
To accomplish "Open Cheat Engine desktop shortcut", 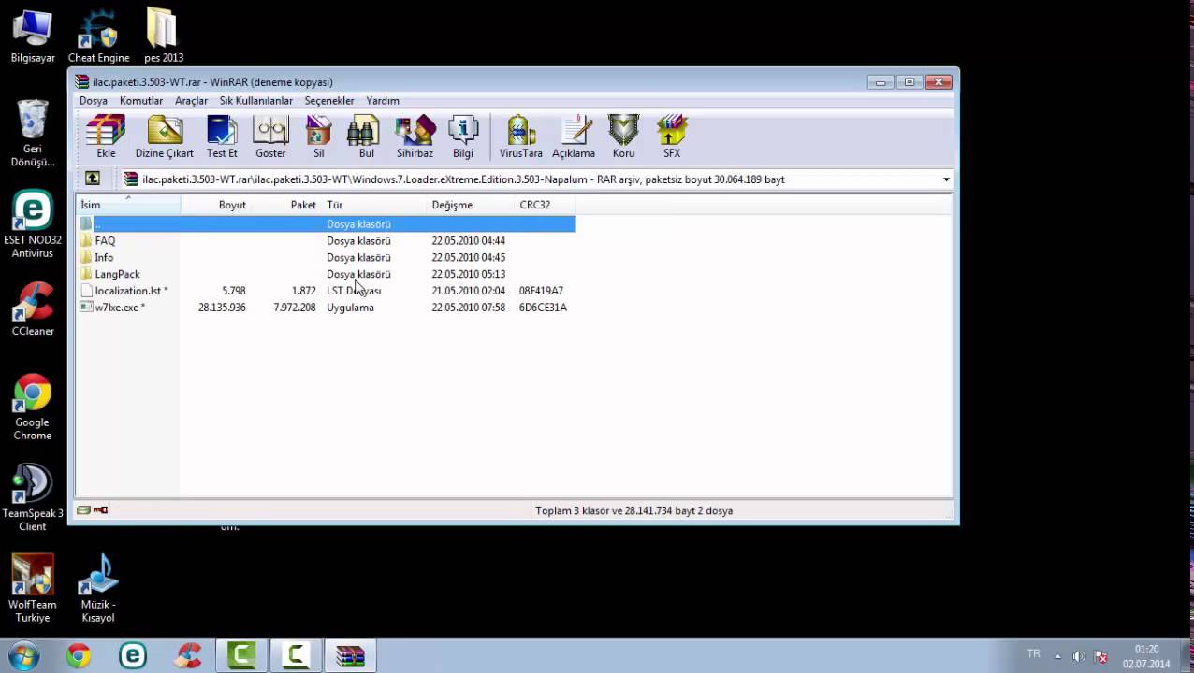I will 98,36.
